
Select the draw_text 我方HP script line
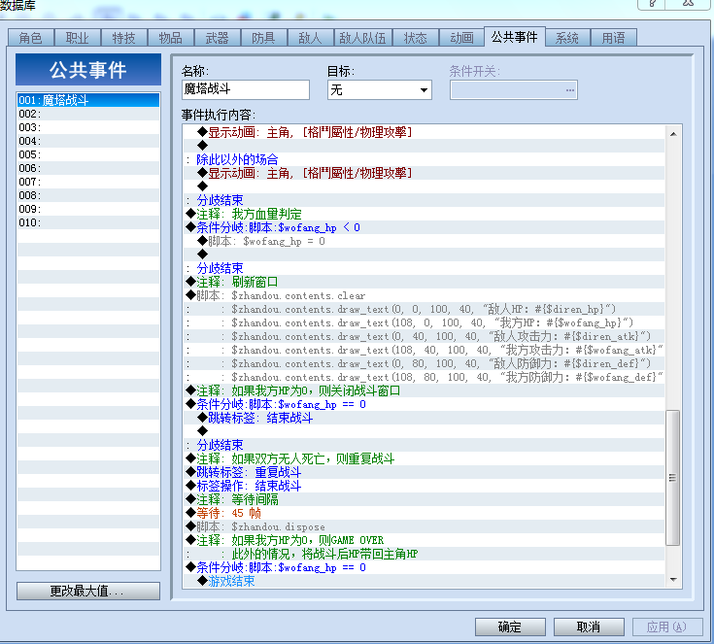coord(424,322)
